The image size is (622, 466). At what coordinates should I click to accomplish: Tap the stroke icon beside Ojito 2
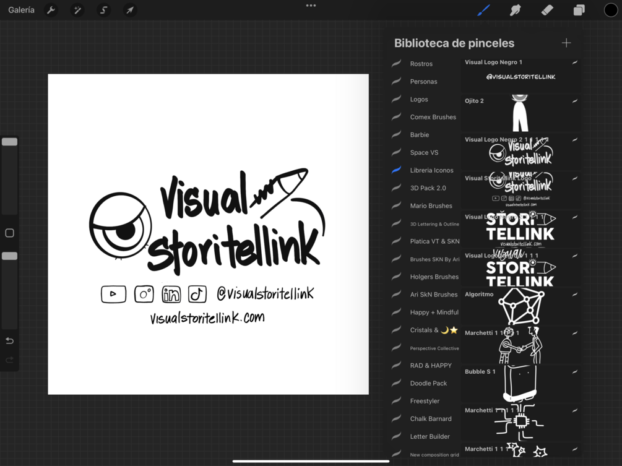(575, 101)
